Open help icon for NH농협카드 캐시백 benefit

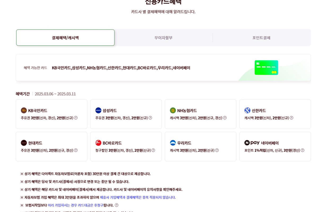(x=225, y=118)
